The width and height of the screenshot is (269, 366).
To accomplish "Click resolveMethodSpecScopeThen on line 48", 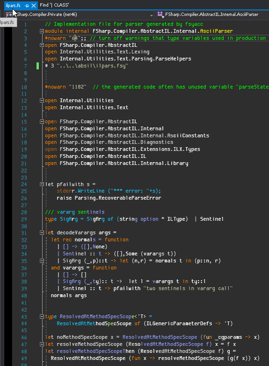I will click(x=95, y=351).
